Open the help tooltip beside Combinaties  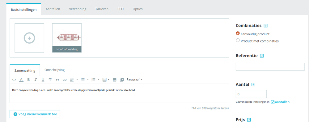pos(266,26)
